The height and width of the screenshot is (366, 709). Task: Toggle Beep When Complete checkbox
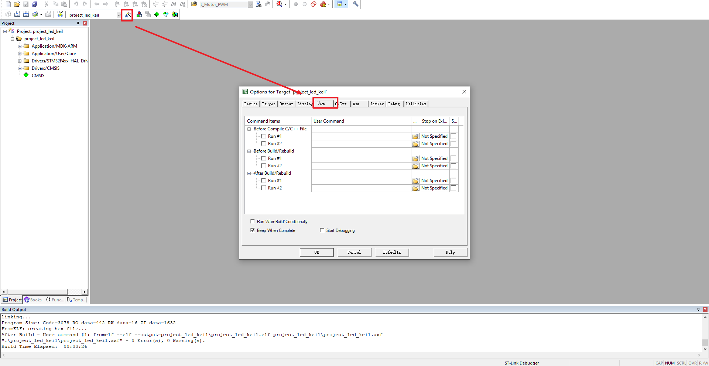tap(253, 230)
